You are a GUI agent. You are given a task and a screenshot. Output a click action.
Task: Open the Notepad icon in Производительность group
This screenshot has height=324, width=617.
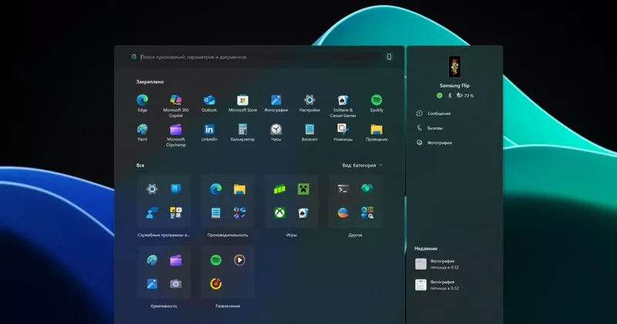coord(216,213)
